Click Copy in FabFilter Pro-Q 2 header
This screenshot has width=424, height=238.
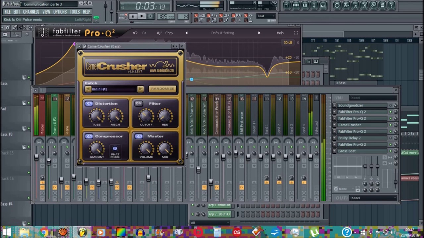click(x=169, y=33)
